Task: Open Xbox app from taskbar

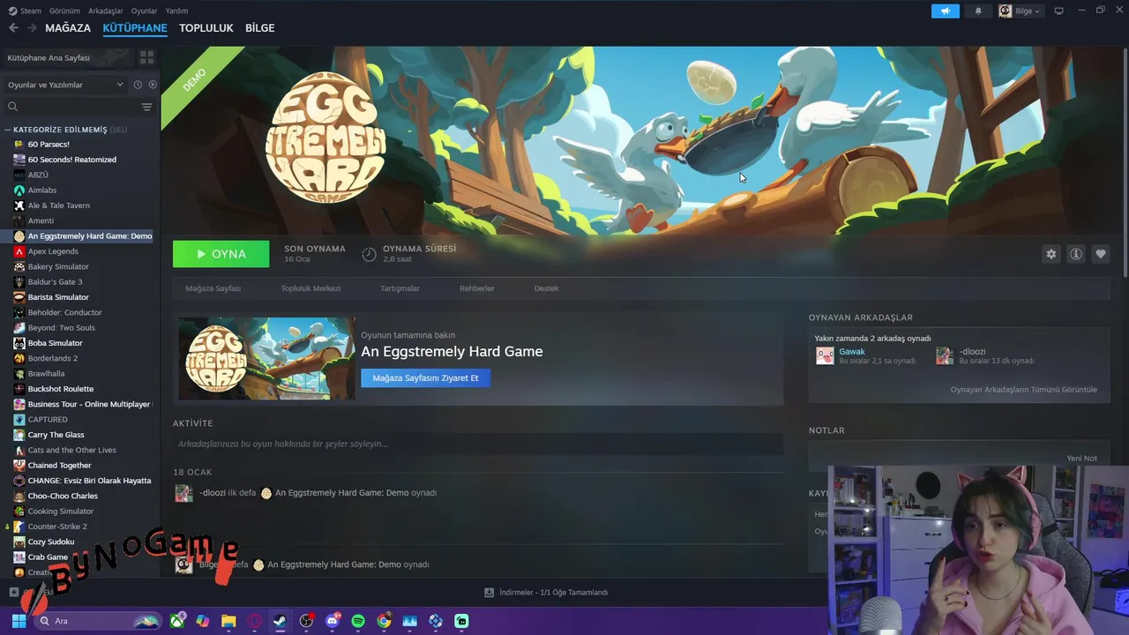Action: click(178, 621)
